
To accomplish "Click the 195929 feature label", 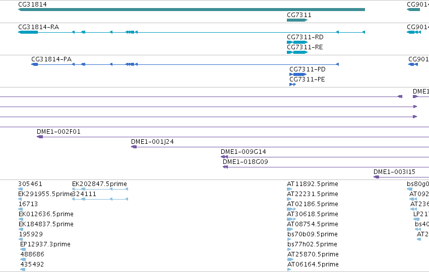I will [x=31, y=234].
